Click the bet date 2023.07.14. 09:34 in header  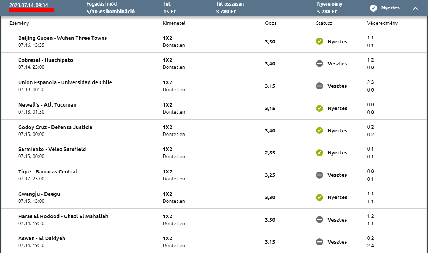[29, 5]
